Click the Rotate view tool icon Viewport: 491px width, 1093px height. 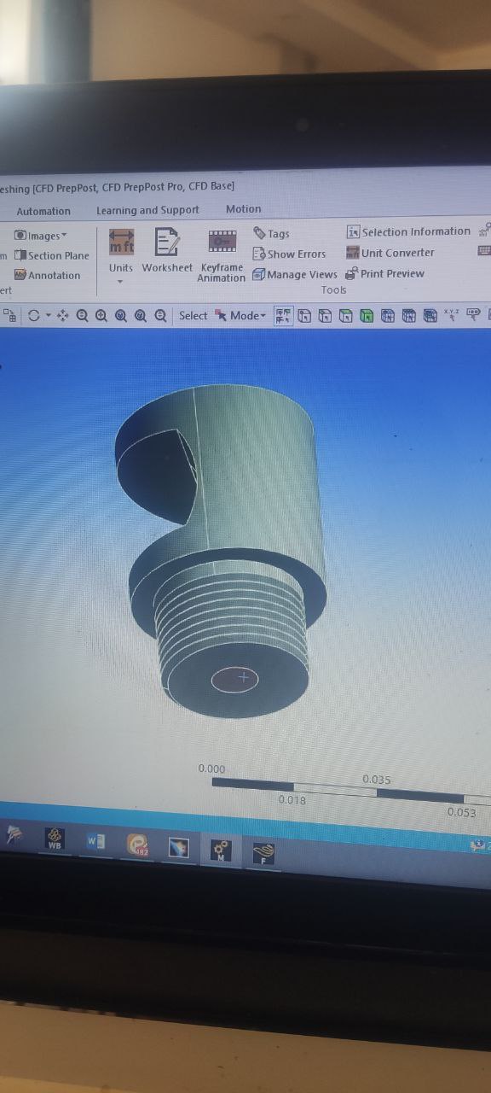[34, 315]
